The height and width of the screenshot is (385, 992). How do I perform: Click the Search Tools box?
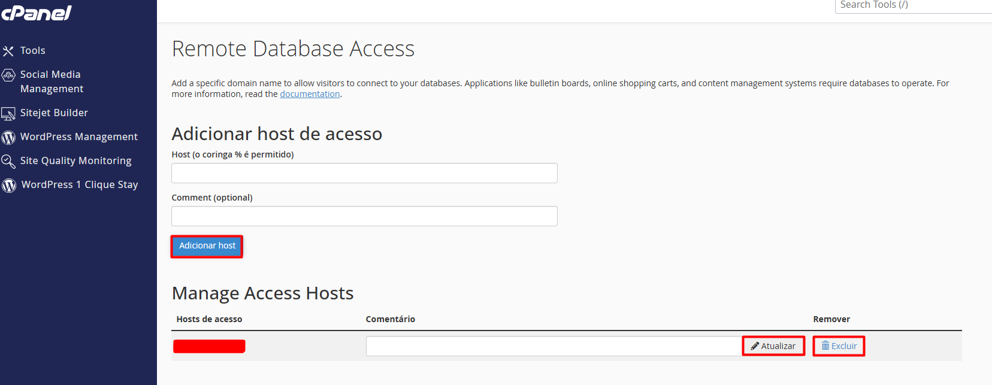[x=914, y=5]
